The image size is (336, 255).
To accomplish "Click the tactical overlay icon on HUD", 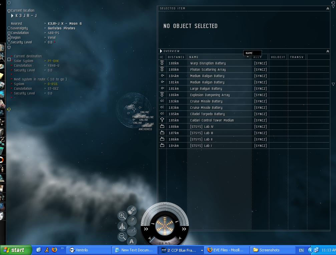I will click(x=131, y=231).
